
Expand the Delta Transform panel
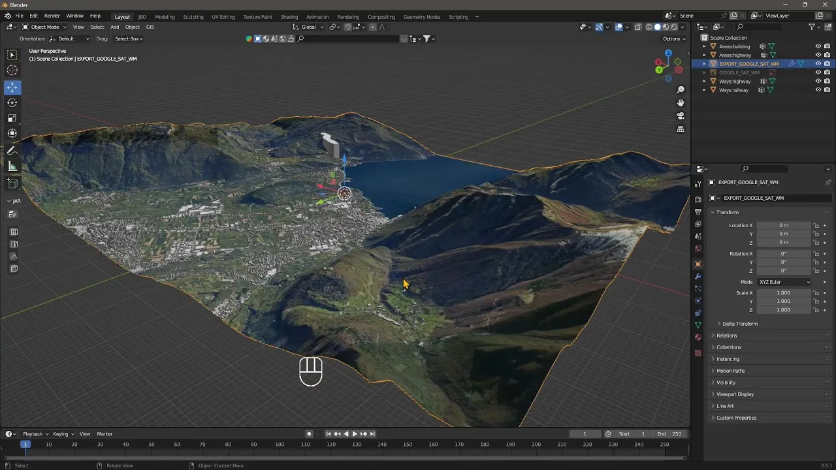[x=740, y=324]
